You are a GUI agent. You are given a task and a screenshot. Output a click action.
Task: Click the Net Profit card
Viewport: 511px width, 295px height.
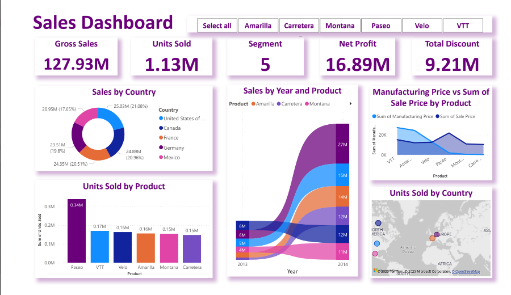[358, 57]
